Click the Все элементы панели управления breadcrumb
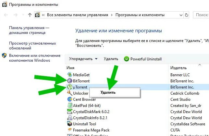209x136 pixels. pos(78,15)
